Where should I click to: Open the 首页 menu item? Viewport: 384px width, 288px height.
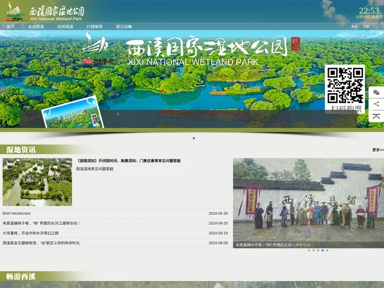11,27
